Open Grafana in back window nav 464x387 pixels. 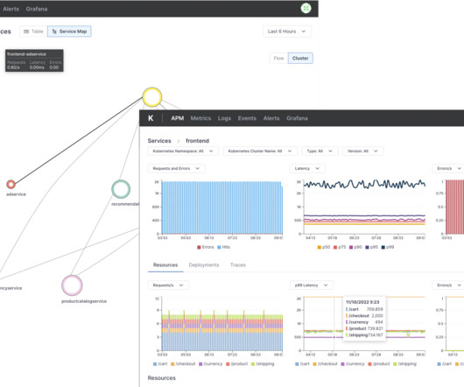(x=37, y=9)
